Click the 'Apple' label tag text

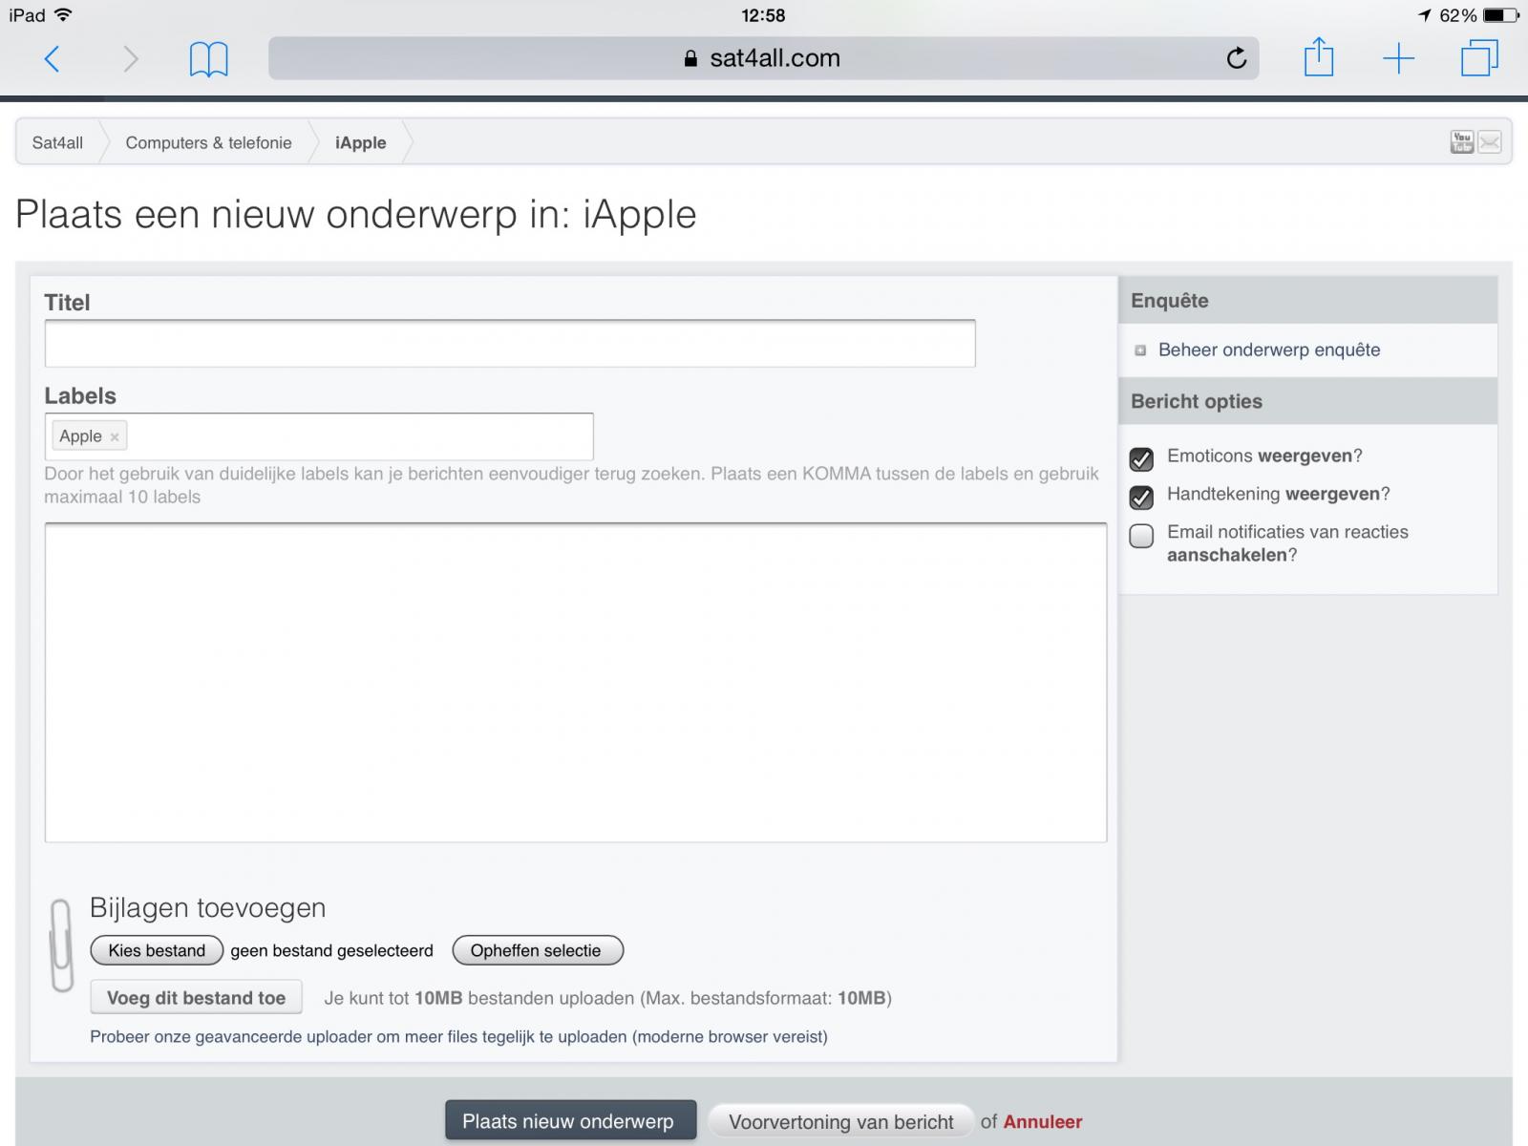pyautogui.click(x=80, y=436)
